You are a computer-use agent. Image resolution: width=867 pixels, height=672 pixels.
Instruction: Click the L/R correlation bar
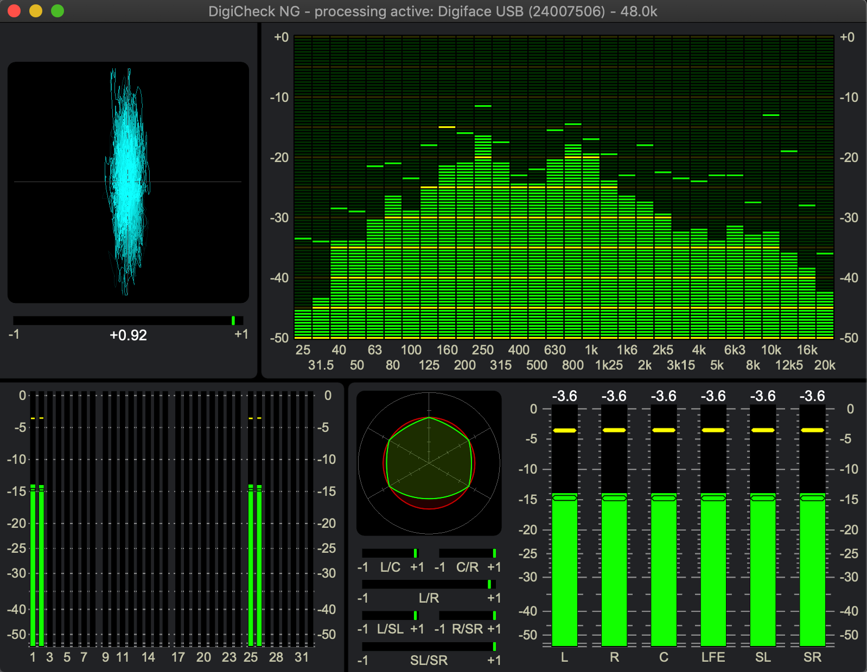[429, 584]
